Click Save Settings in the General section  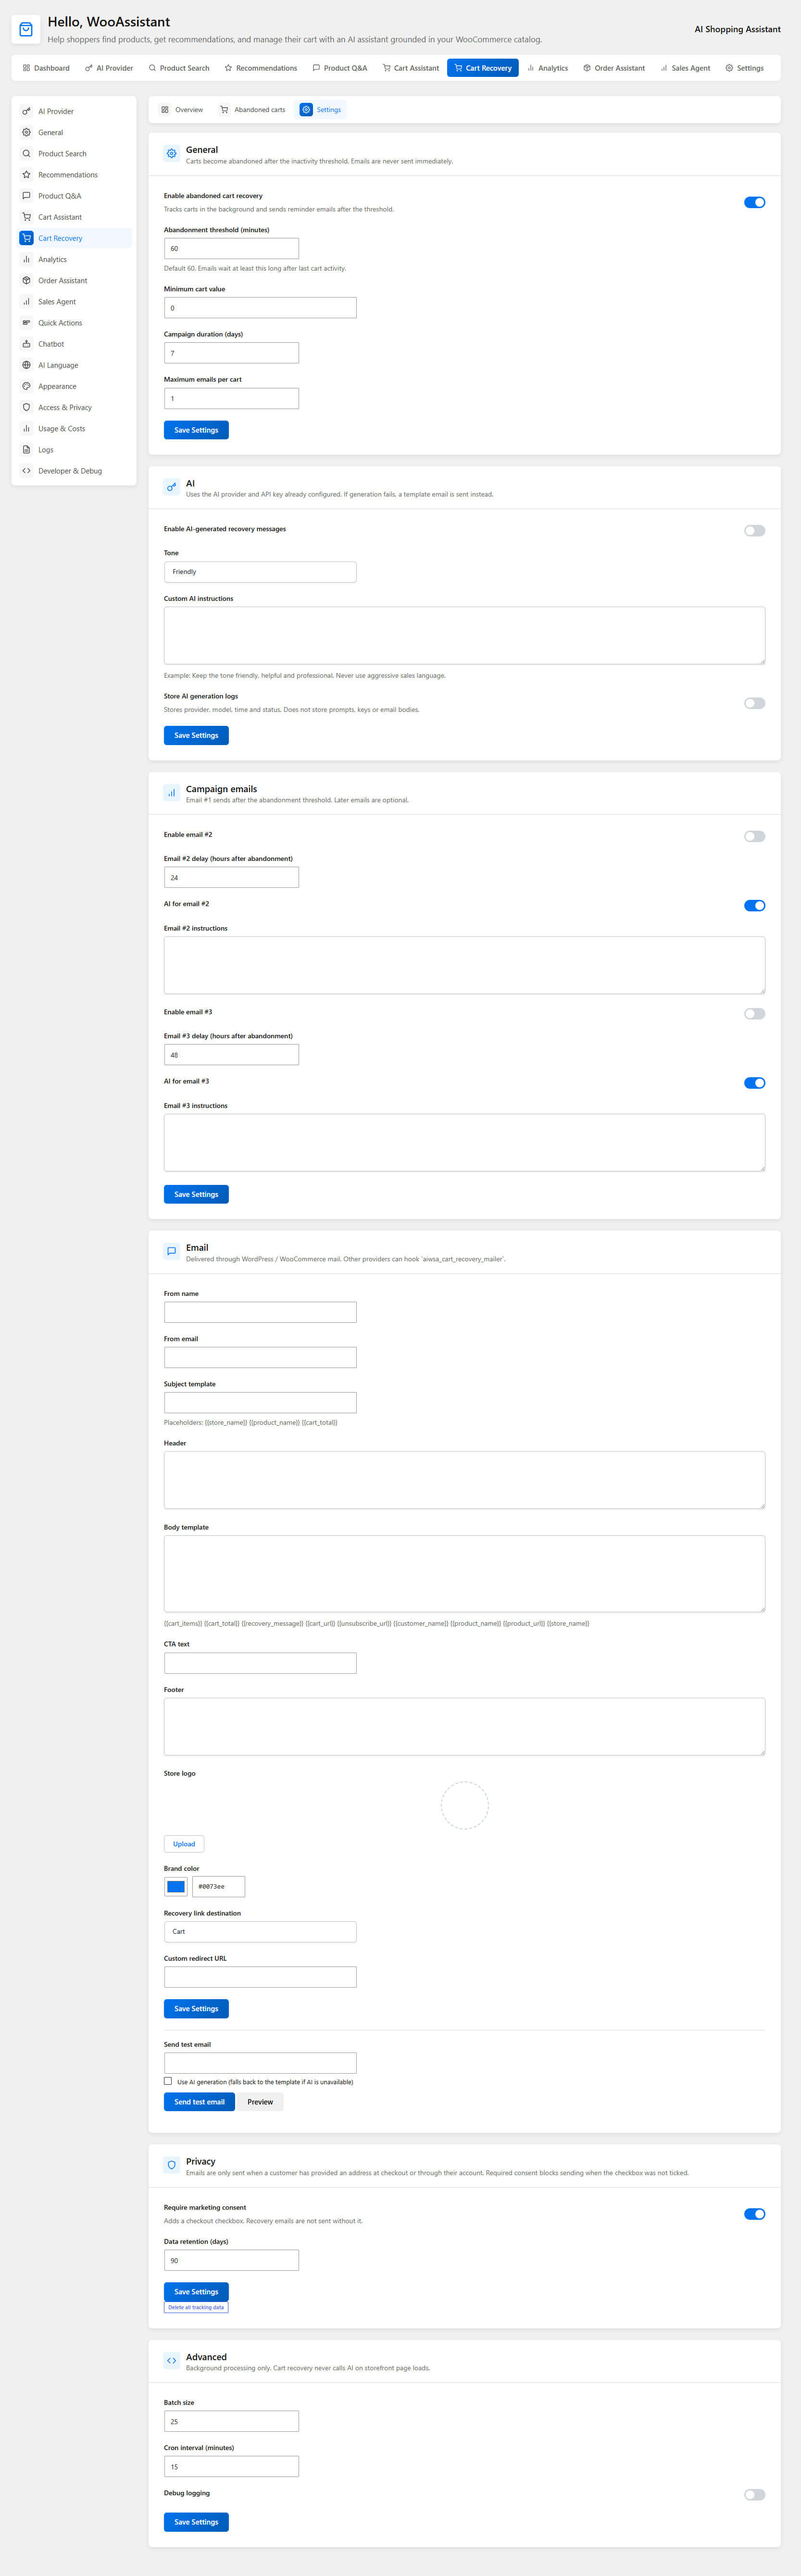tap(196, 430)
